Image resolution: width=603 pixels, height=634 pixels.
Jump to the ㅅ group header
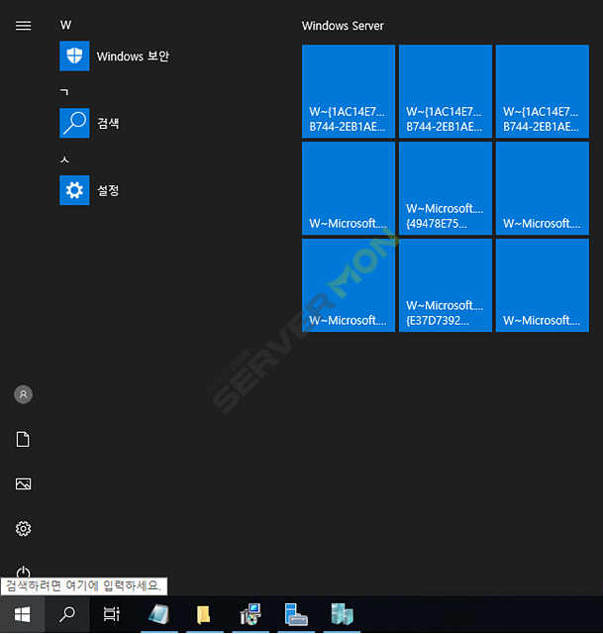[64, 159]
